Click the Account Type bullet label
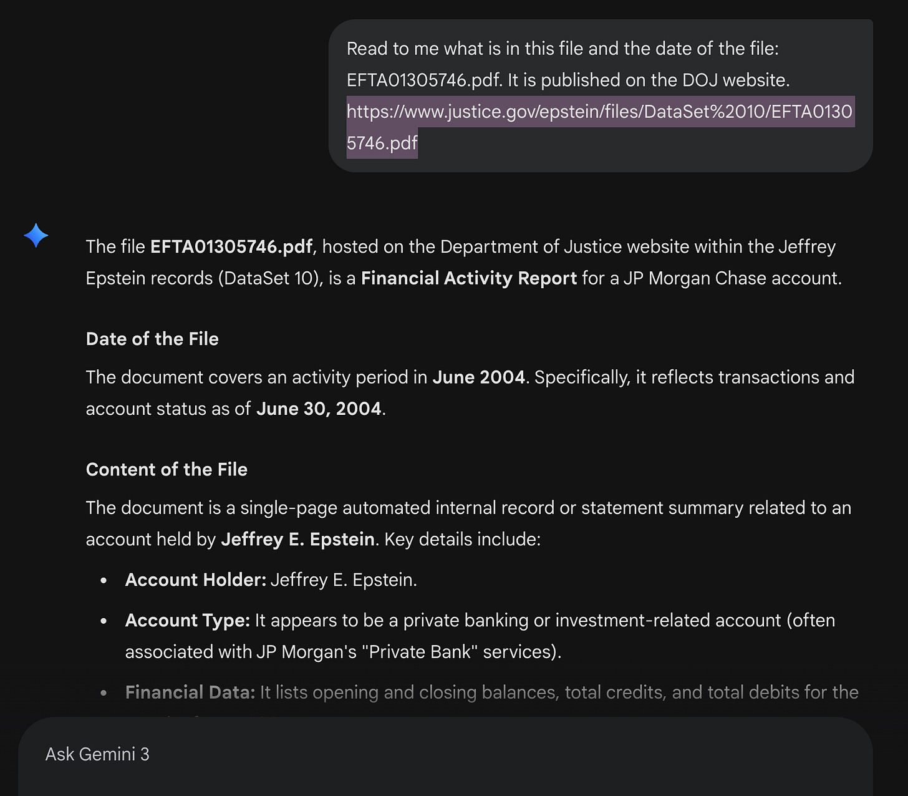Viewport: 908px width, 796px height. (x=188, y=621)
